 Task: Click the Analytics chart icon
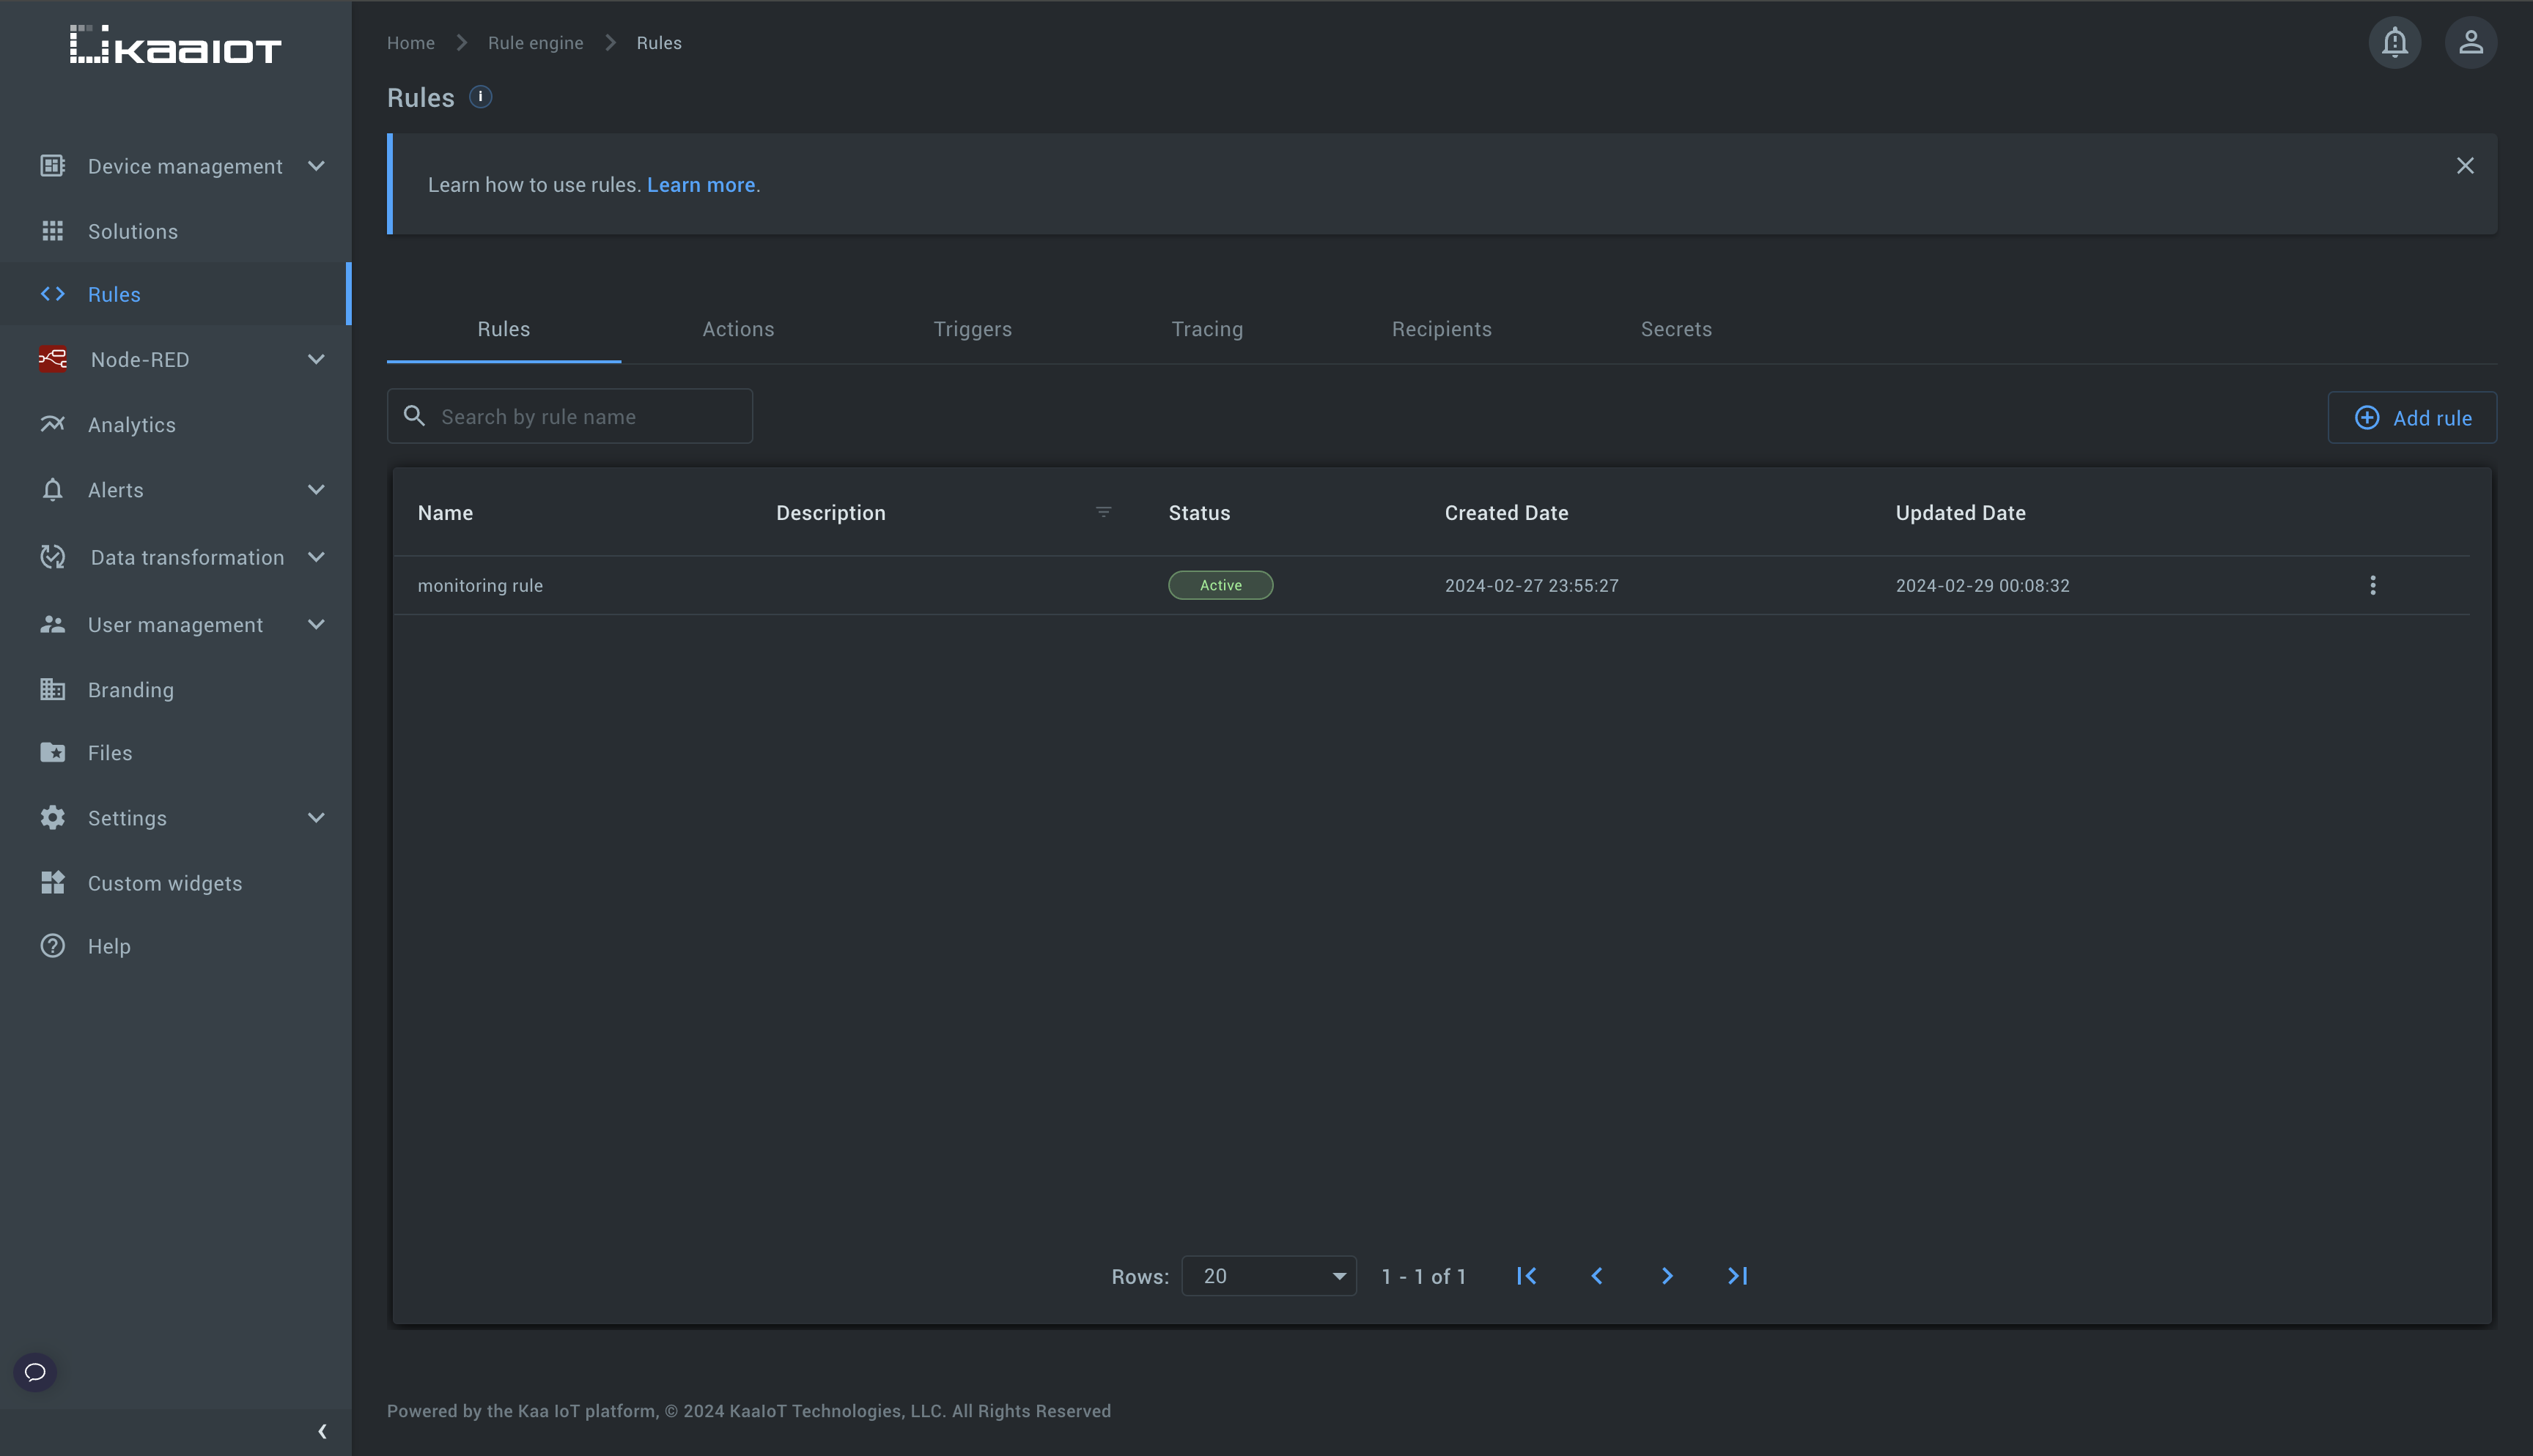pos(53,424)
